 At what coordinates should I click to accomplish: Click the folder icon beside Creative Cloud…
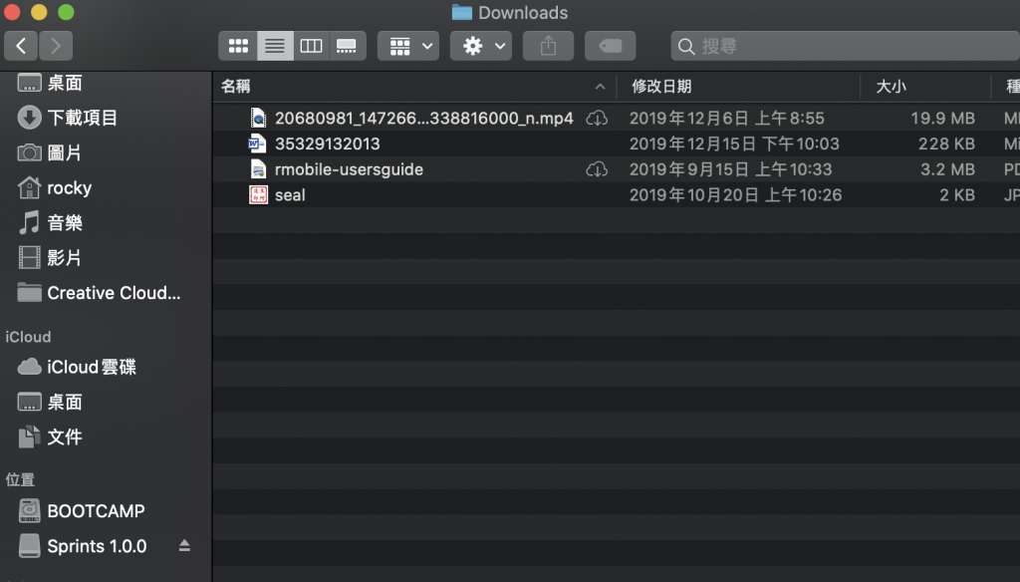29,293
